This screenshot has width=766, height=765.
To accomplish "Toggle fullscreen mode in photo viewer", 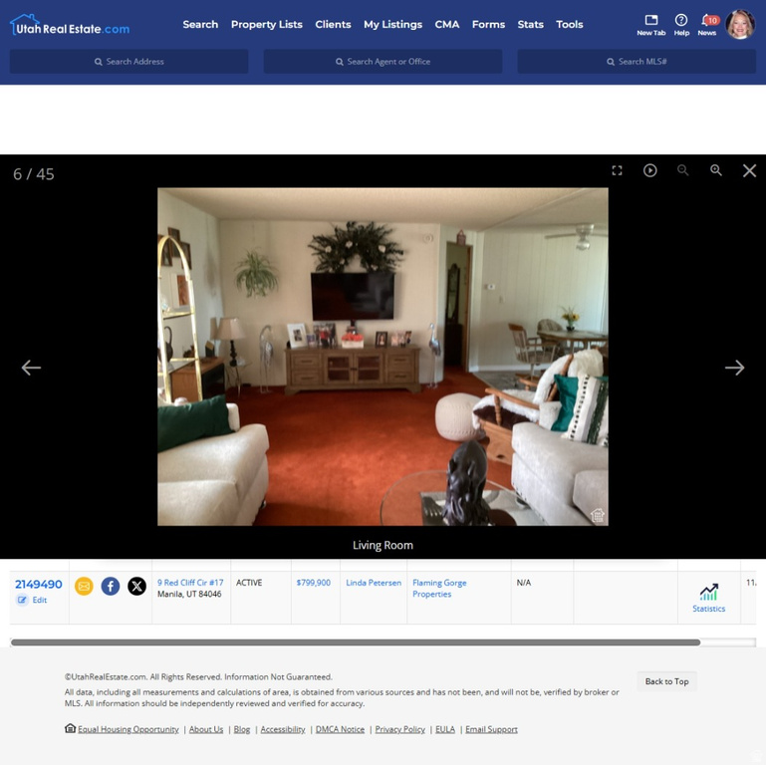I will (x=617, y=170).
